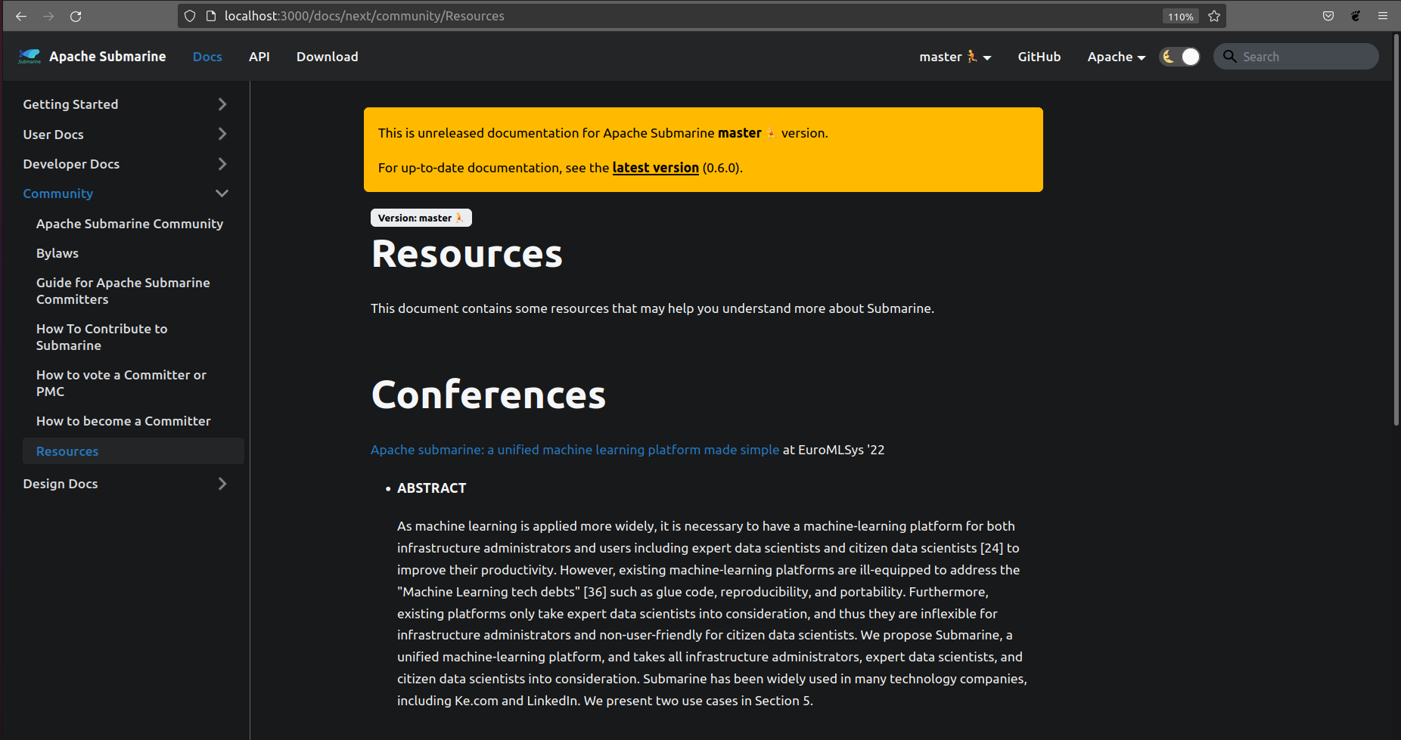
Task: Open the search bar magnifier icon
Action: (1229, 56)
